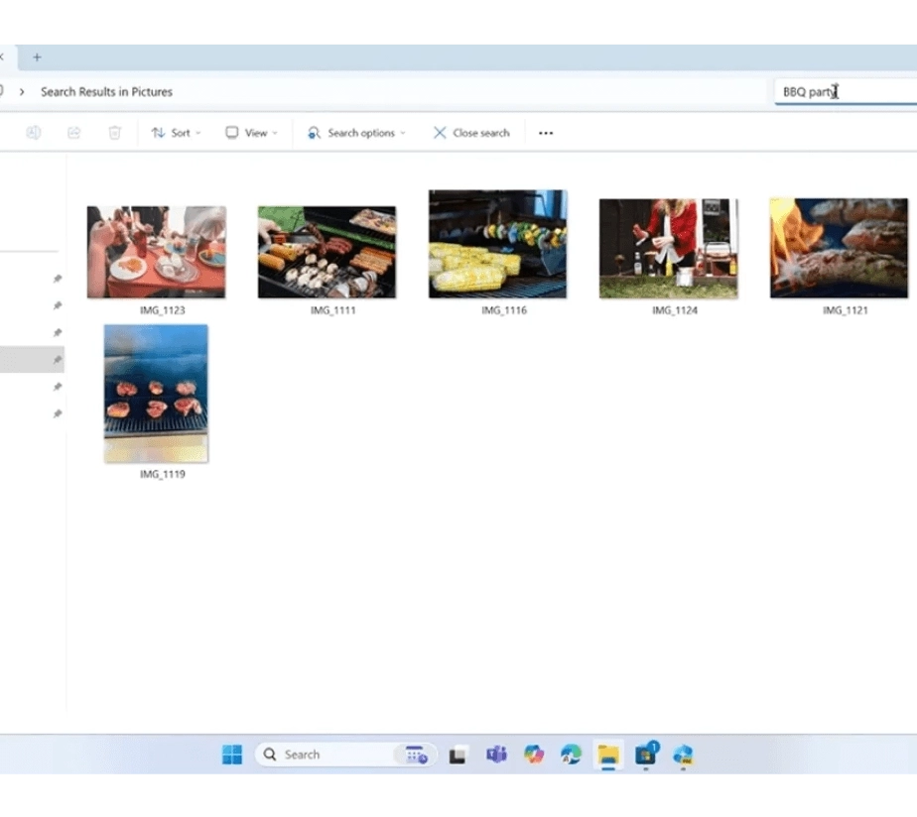The width and height of the screenshot is (917, 817).
Task: Click the Share toolbar icon
Action: 73,133
